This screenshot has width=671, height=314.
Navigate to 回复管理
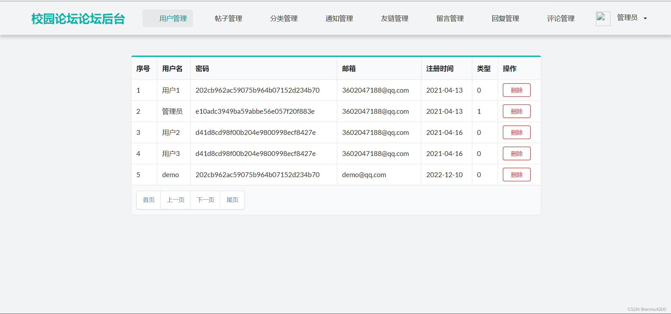click(x=505, y=19)
